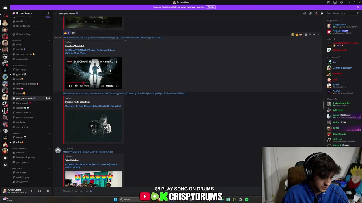
Task: Open Server Boosts page
Action: pyautogui.click(x=31, y=26)
